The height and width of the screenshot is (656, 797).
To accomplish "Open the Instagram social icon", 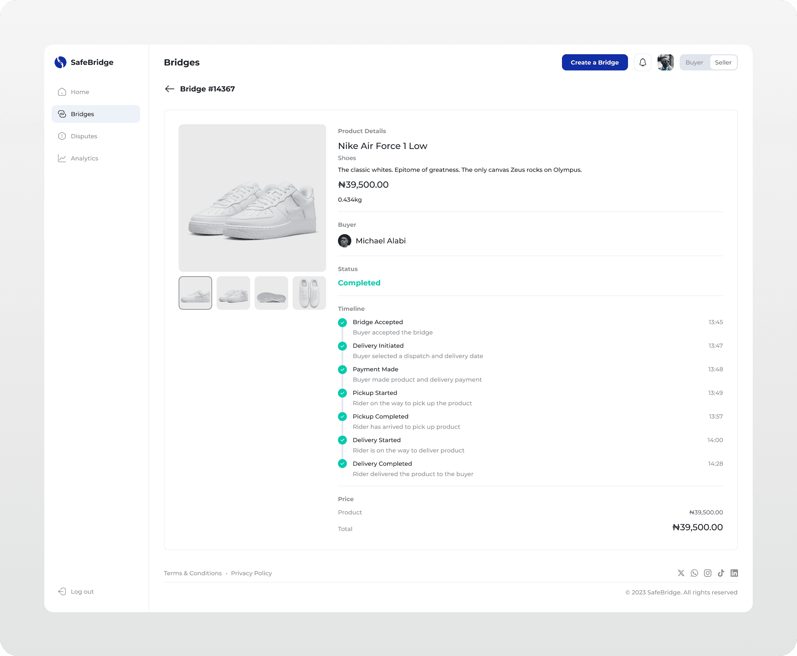I will (707, 573).
